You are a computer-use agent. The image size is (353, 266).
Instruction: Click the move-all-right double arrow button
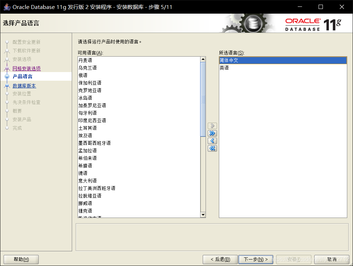pos(212,133)
